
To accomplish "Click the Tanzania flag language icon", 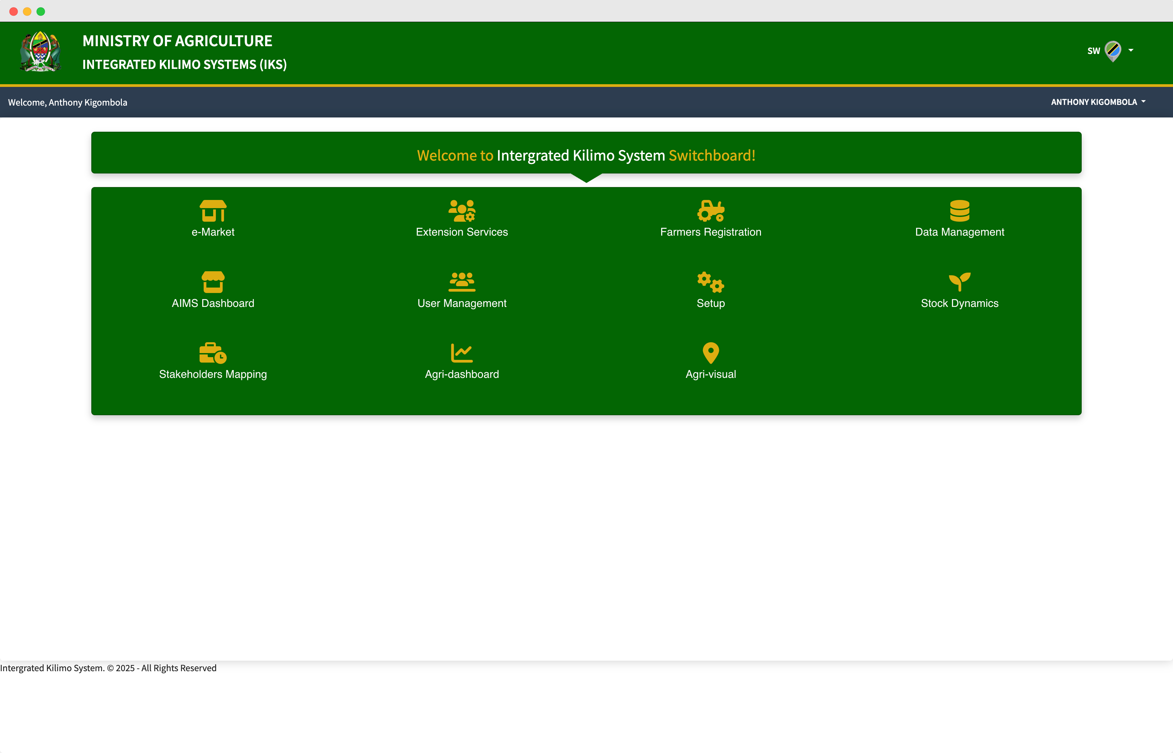I will (1113, 50).
